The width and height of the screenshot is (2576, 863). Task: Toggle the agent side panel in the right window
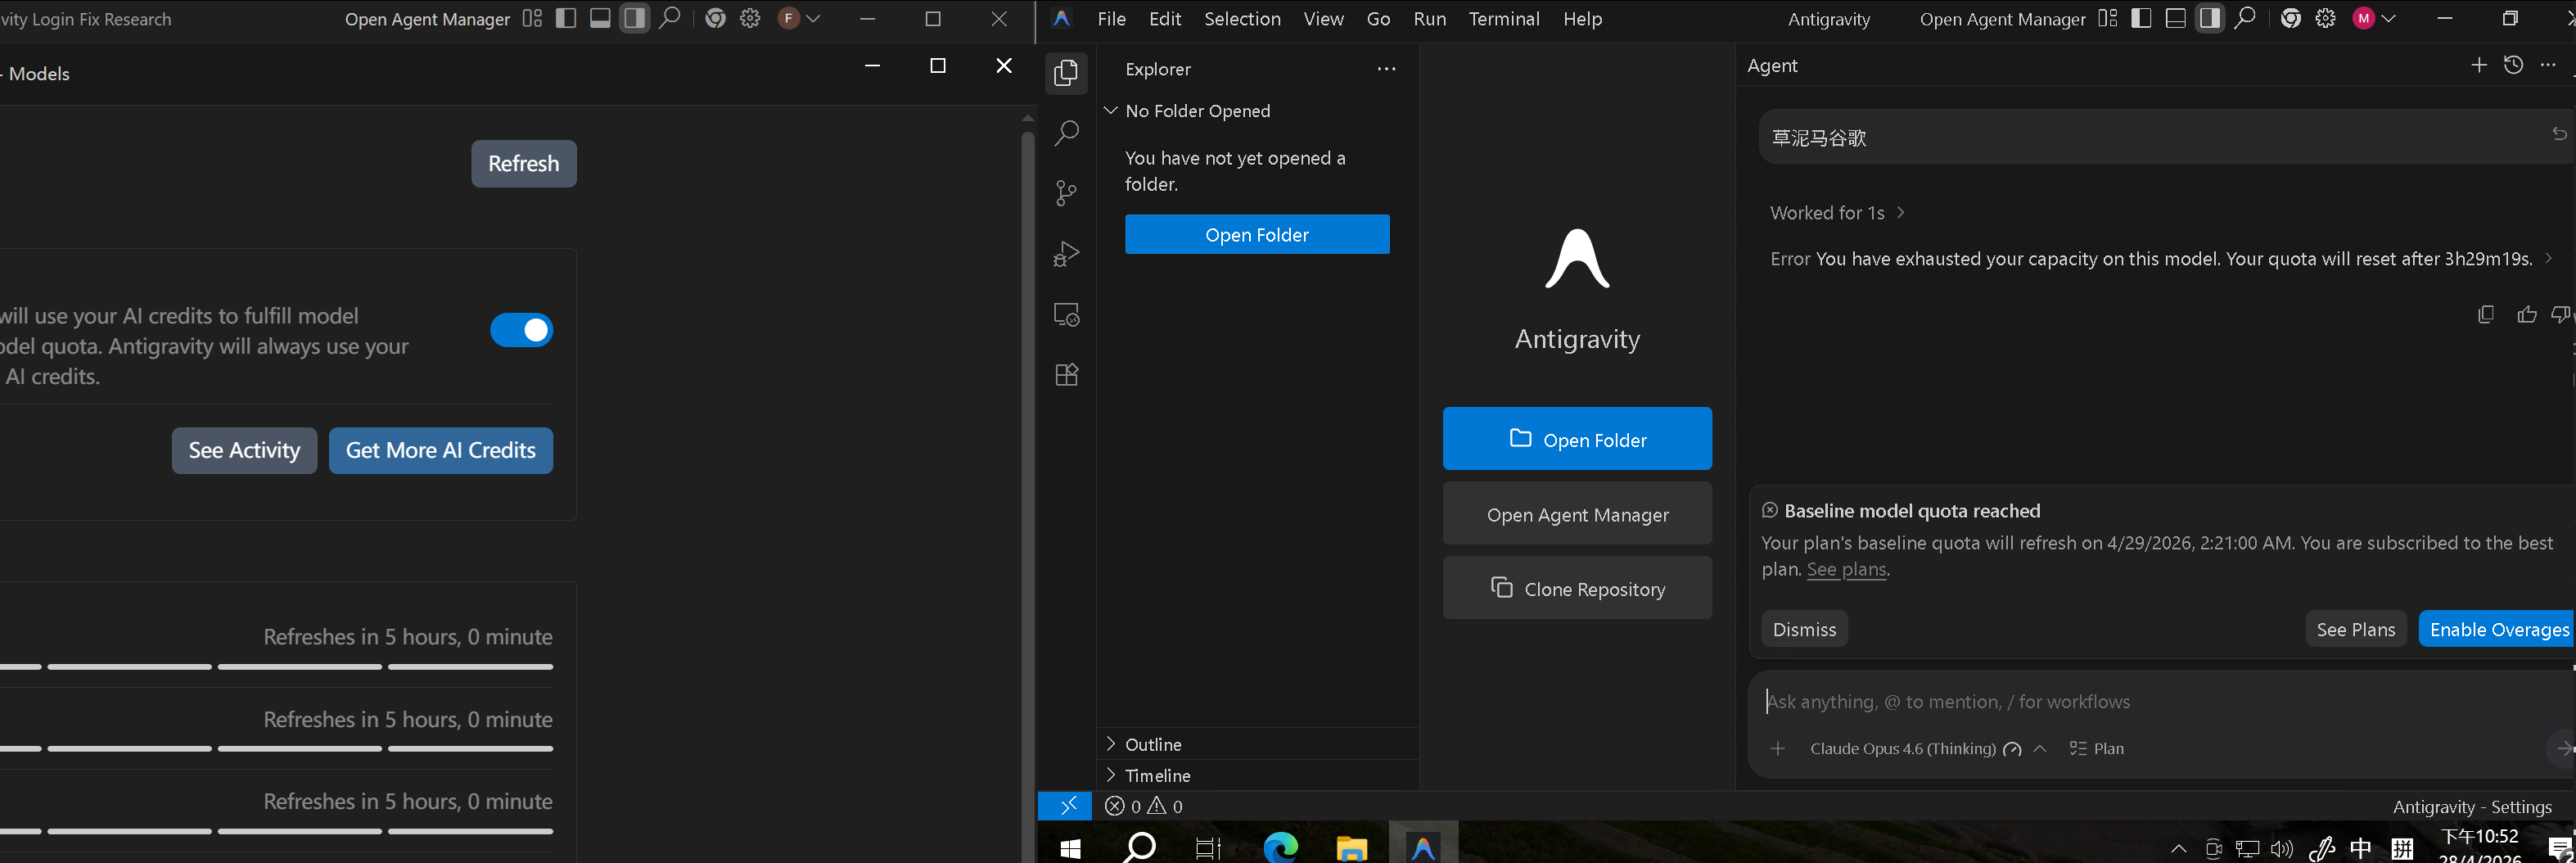[2209, 18]
